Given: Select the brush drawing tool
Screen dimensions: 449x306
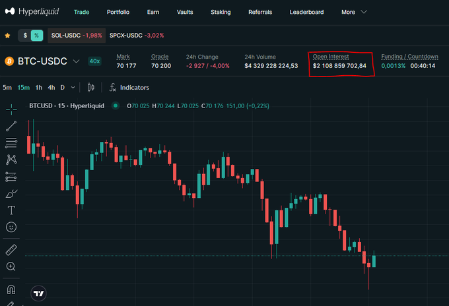Looking at the screenshot, I should 11,194.
